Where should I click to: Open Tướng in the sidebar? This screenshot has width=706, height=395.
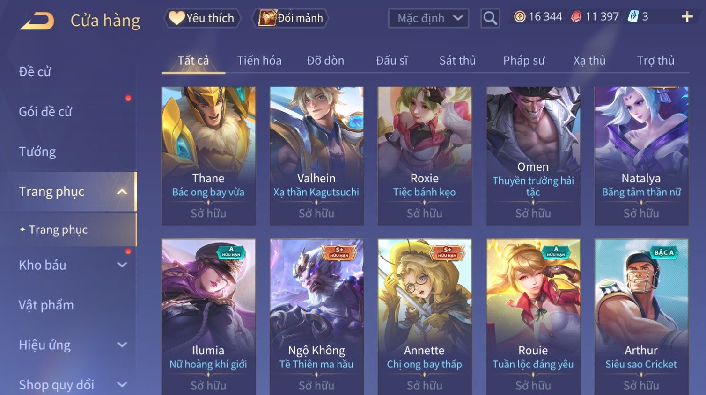[x=37, y=151]
